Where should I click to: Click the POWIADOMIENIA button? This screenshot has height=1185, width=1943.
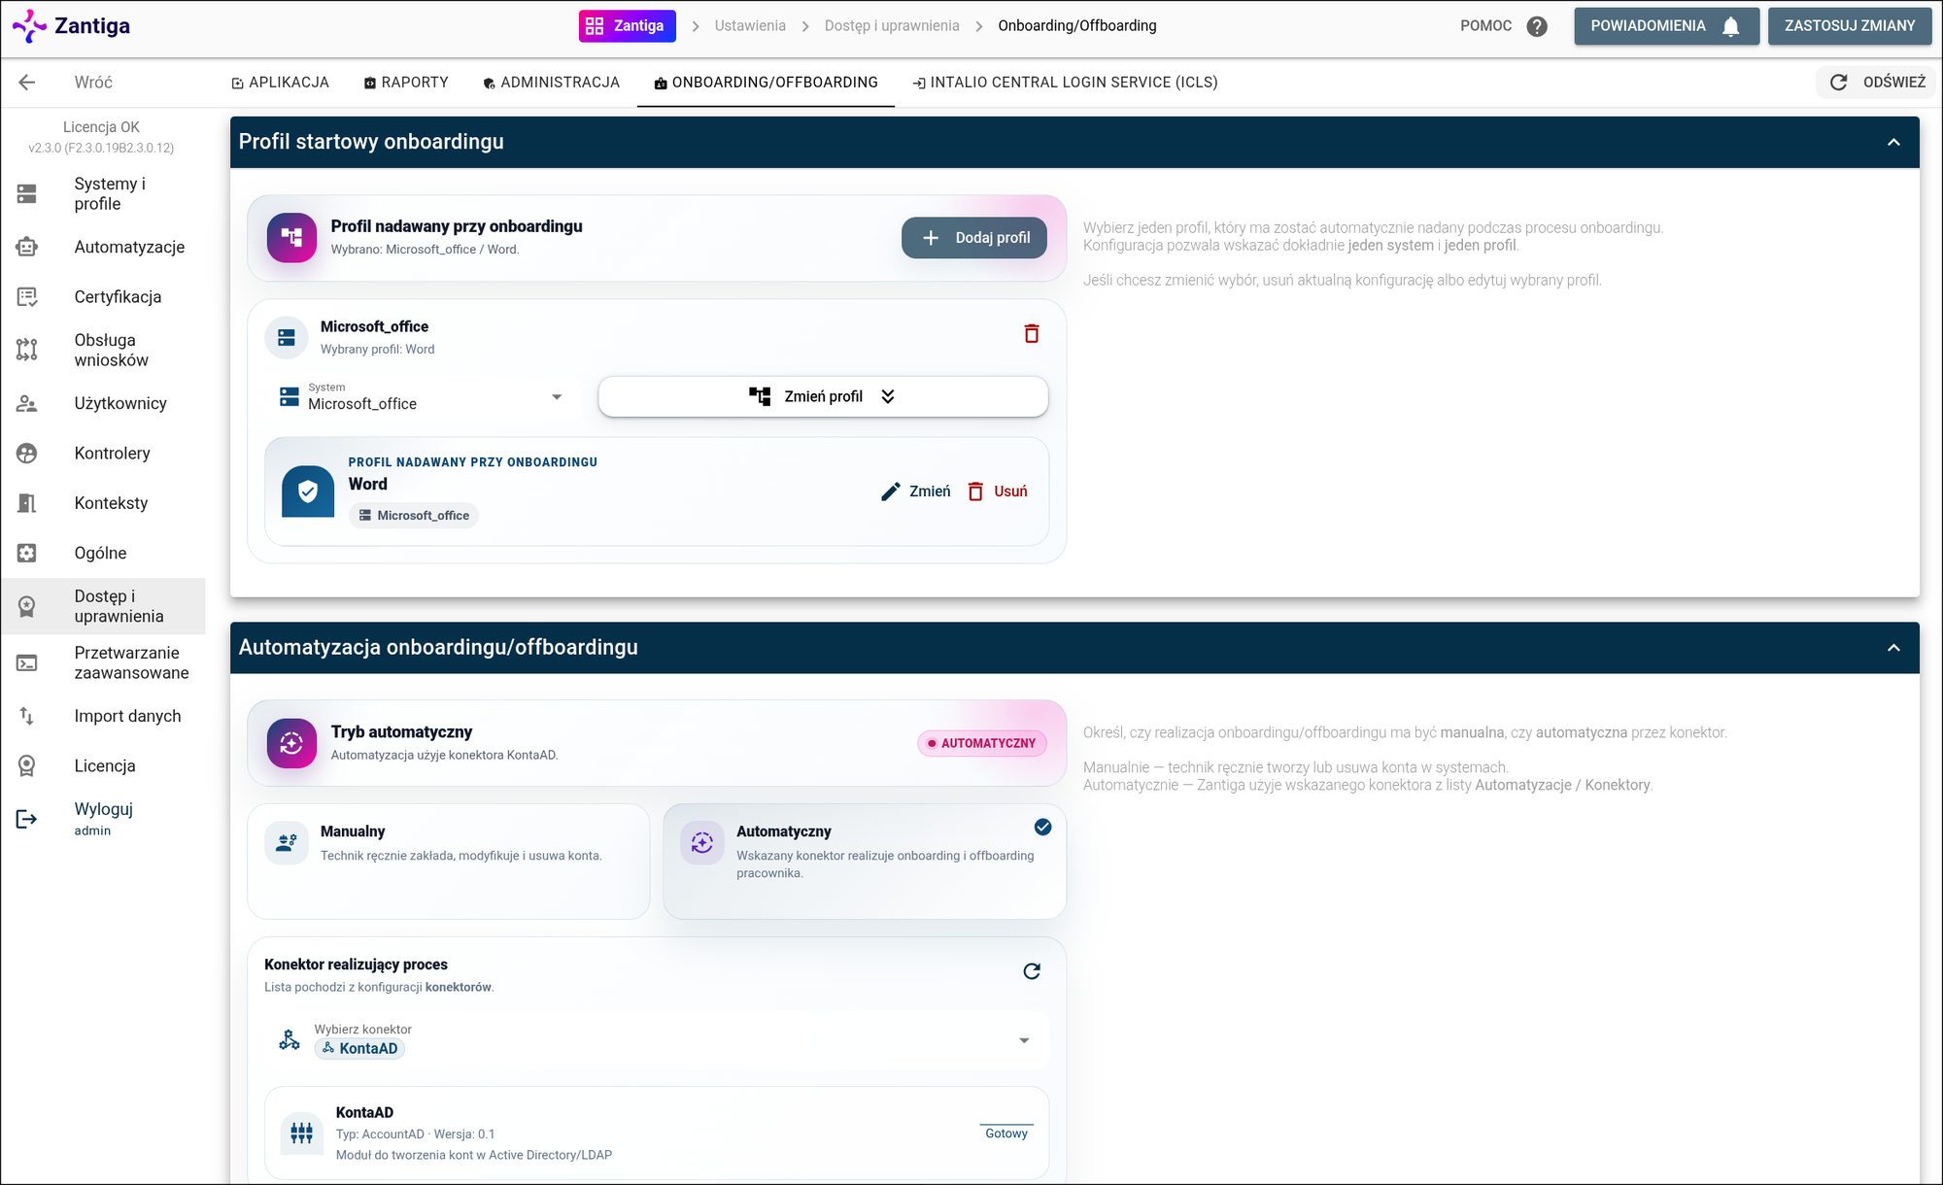coord(1666,26)
